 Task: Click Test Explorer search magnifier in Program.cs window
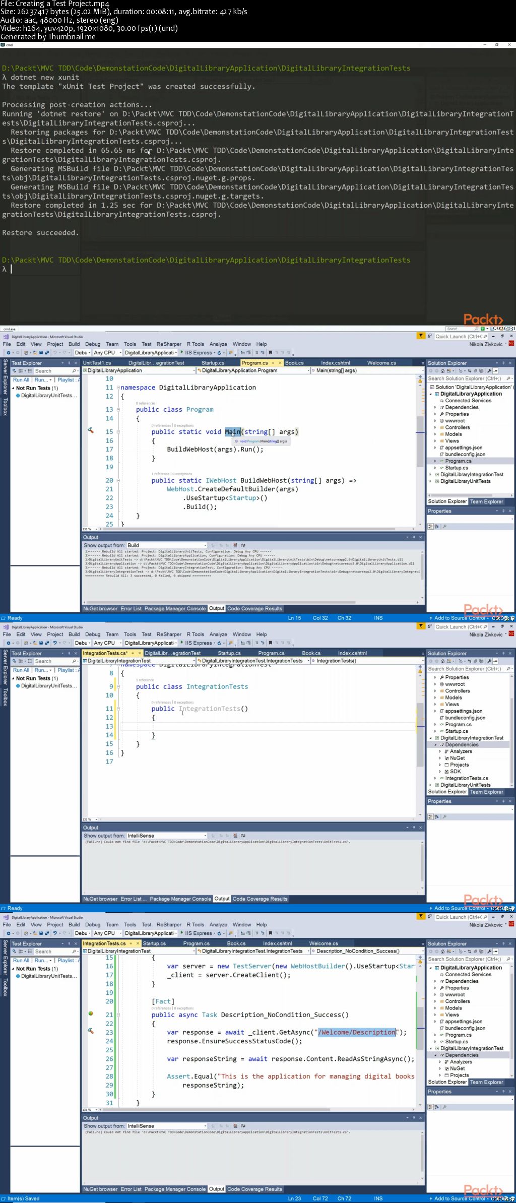pyautogui.click(x=74, y=371)
